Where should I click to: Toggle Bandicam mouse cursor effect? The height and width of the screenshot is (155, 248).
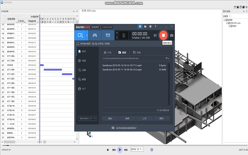tap(117, 33)
